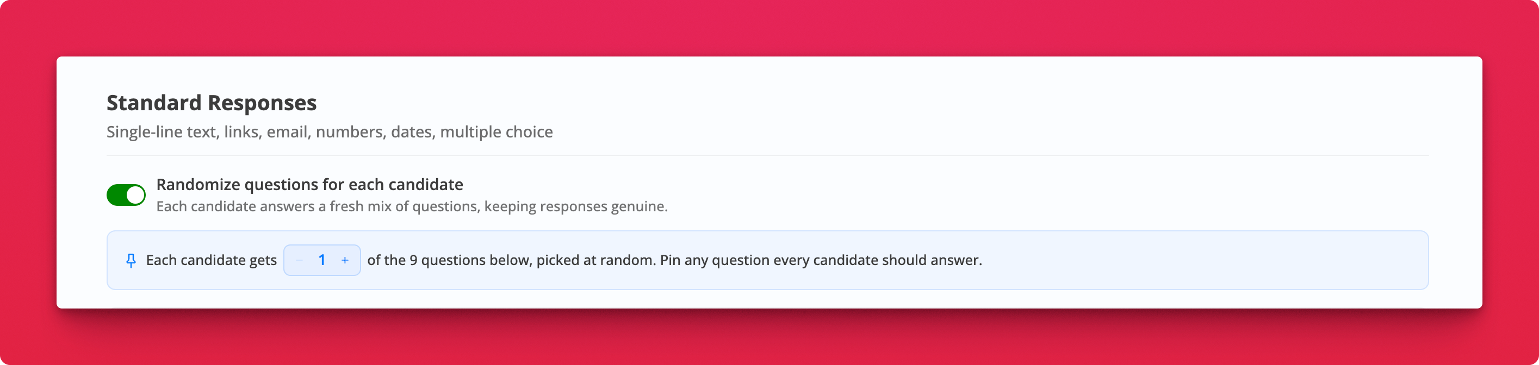The width and height of the screenshot is (1539, 365).
Task: Click the "Standard Responses" heading
Action: 212,103
